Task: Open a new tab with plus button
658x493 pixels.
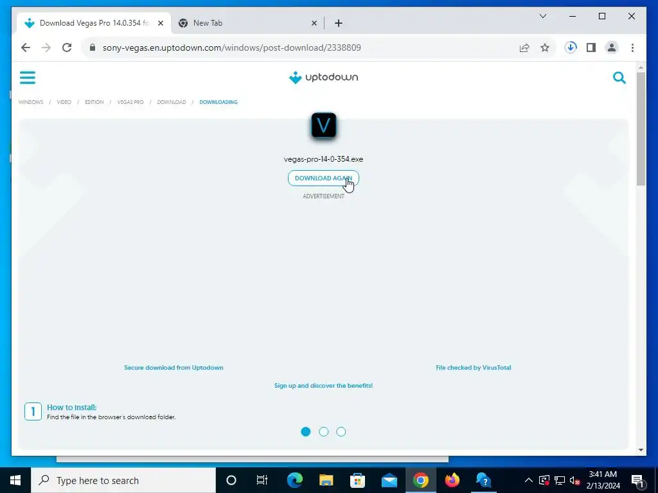Action: [x=339, y=23]
